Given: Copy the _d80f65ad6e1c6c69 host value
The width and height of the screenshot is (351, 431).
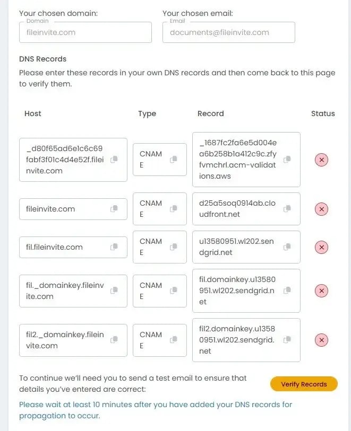Looking at the screenshot, I should click(x=114, y=160).
